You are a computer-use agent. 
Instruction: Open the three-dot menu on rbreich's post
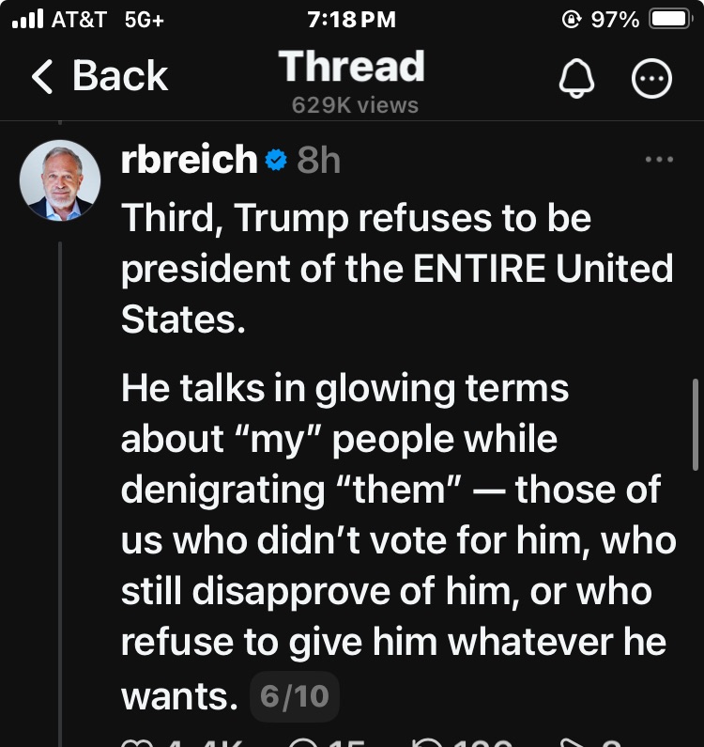660,160
